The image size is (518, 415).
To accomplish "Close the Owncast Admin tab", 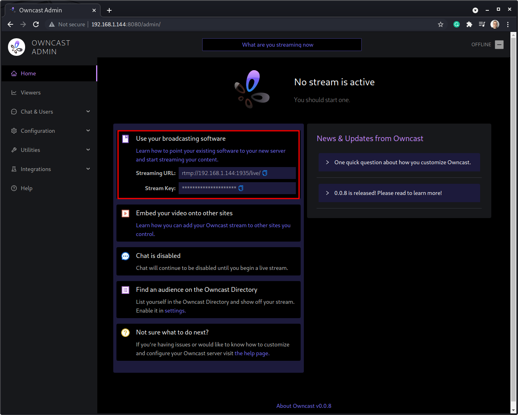I will click(x=94, y=10).
